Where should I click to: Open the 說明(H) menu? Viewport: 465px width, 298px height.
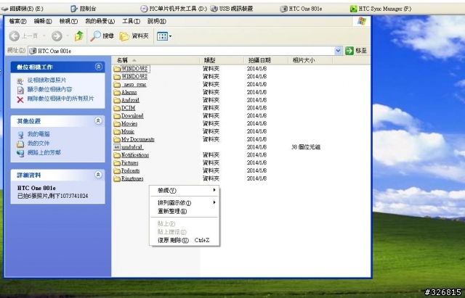coord(157,21)
